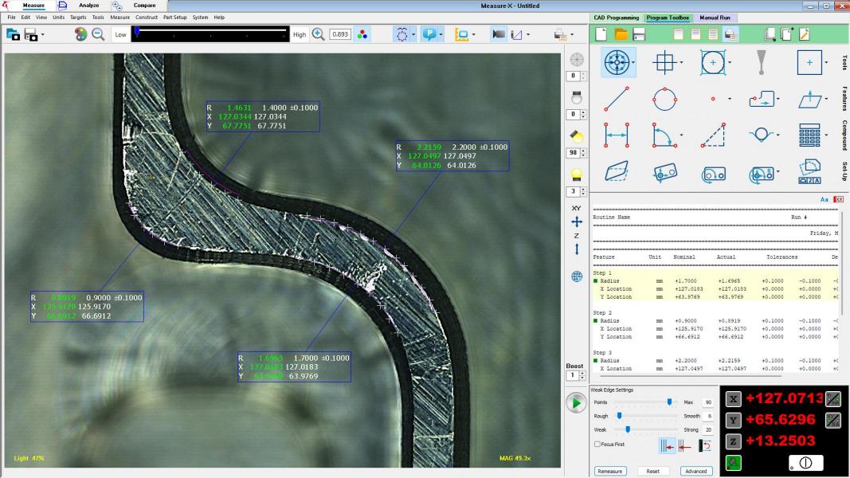Open dropdown next to circle finder tool
850x478 pixels.
[x=730, y=63]
